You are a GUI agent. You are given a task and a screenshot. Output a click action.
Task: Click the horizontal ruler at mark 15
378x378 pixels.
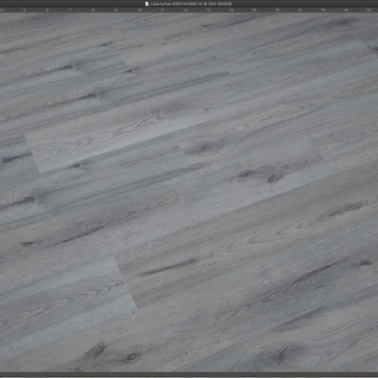pos(254,10)
